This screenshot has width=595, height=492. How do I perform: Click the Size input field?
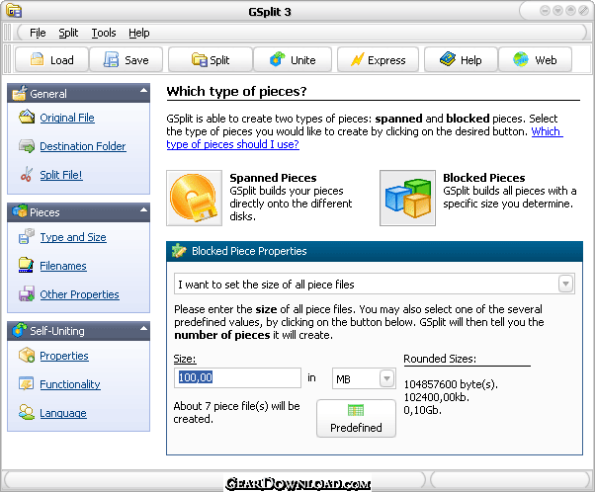click(237, 377)
